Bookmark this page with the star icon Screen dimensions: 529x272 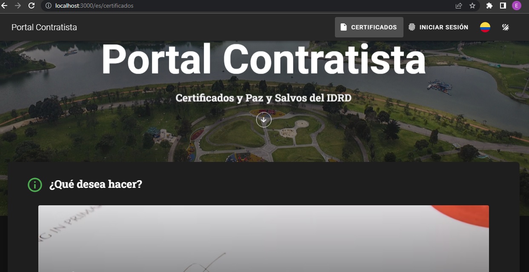(472, 6)
